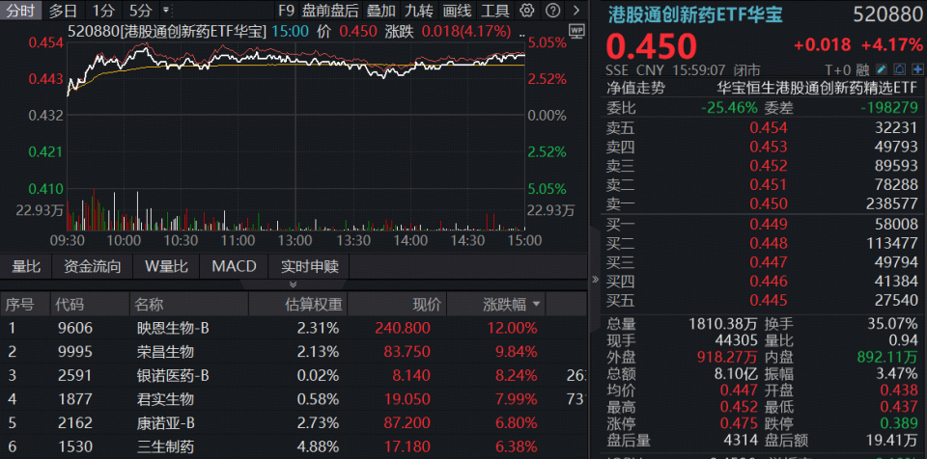Click the T+0 tag
The height and width of the screenshot is (459, 927).
[839, 69]
